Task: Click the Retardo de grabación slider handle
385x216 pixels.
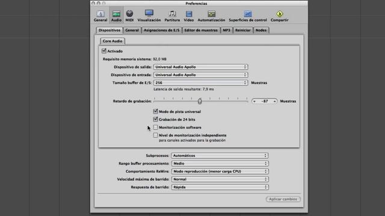Action: click(x=200, y=101)
